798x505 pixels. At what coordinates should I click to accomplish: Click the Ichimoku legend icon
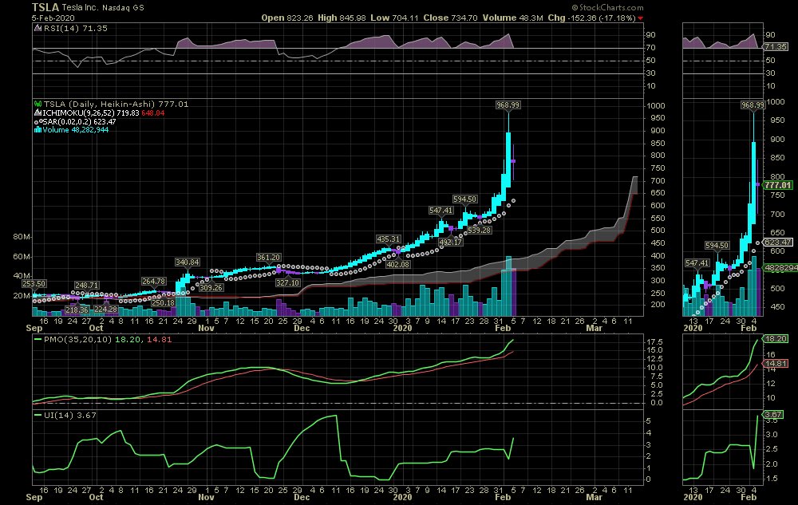tap(38, 113)
